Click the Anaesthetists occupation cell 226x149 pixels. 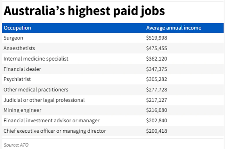coord(19,48)
